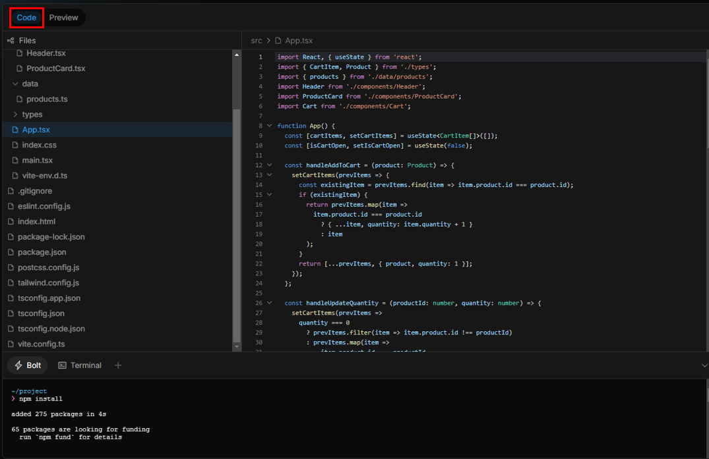Image resolution: width=709 pixels, height=459 pixels.
Task: Click file icon beside postcss.config.js
Action: click(x=11, y=267)
